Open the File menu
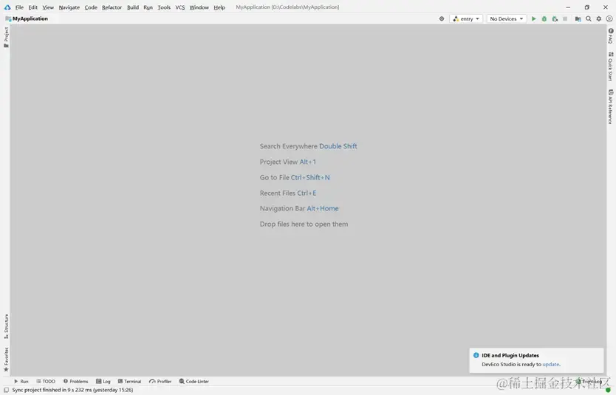The height and width of the screenshot is (395, 616). coord(19,7)
